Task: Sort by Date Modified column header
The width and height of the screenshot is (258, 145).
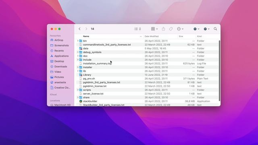Action: click(x=152, y=36)
